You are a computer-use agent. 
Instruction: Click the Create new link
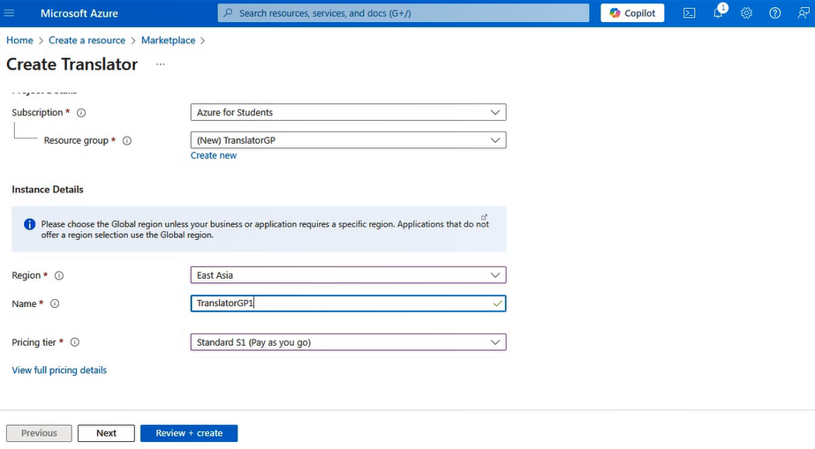click(x=213, y=155)
